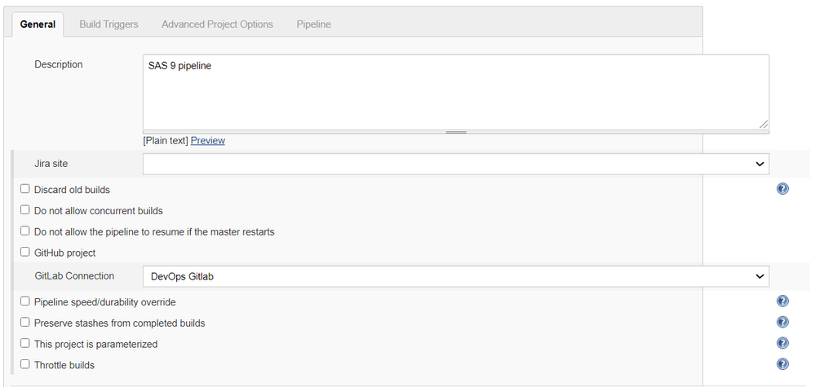Click the [Plain text] indicator
Screen dimensions: 815x387
[166, 141]
